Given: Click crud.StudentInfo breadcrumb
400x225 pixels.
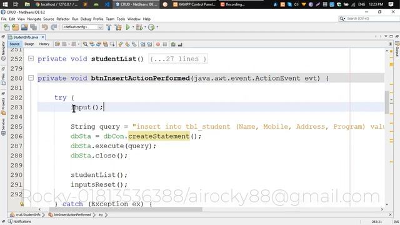Looking at the screenshot, I should coord(26,215).
